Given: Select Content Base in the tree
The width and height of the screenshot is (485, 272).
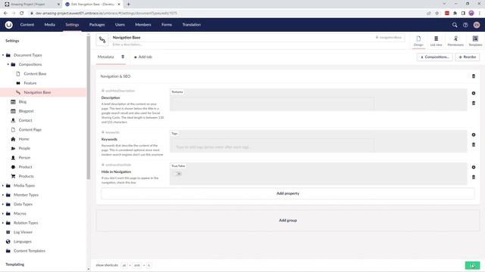Looking at the screenshot, I should tap(35, 74).
